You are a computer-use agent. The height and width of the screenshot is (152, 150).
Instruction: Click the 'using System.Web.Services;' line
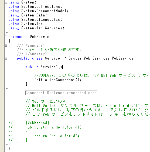(x=36, y=28)
